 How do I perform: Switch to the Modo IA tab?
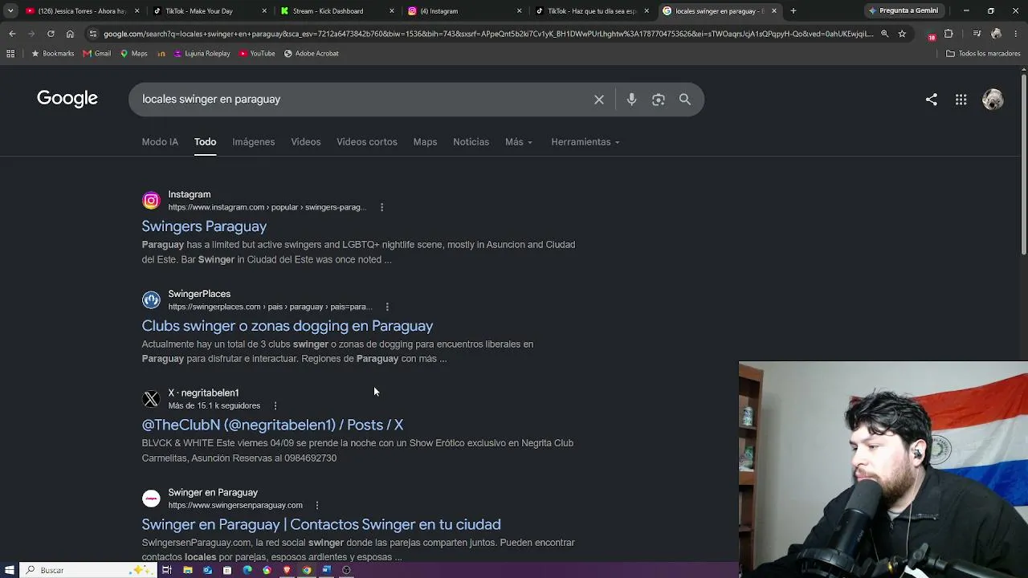160,142
